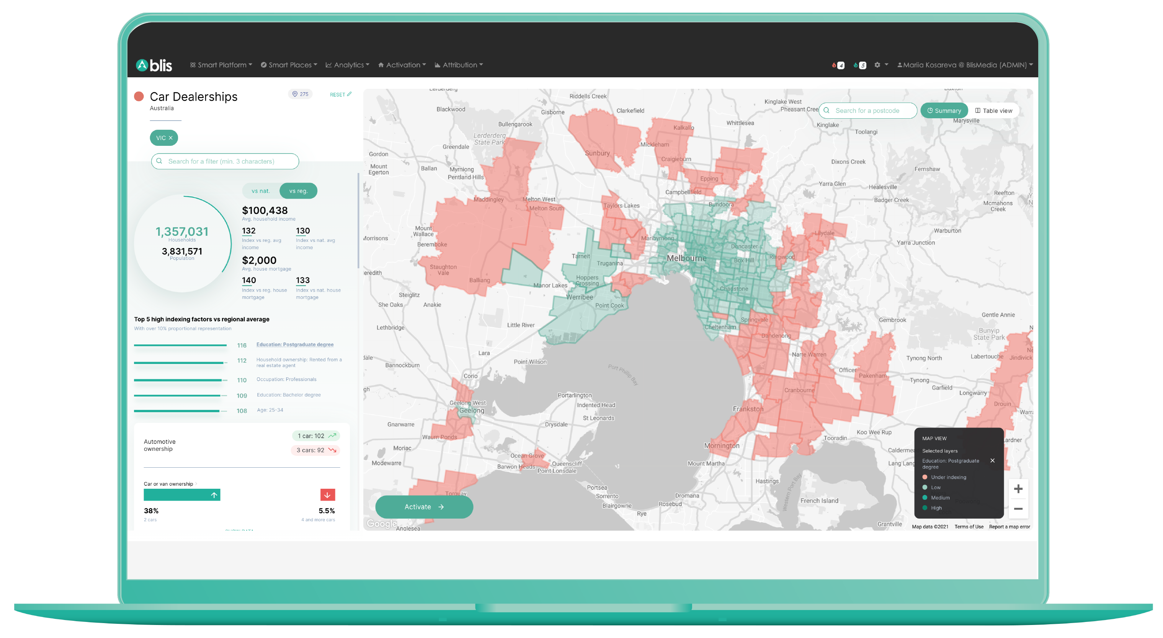This screenshot has width=1163, height=638.
Task: Switch comparison to vs nat.
Action: (x=261, y=191)
